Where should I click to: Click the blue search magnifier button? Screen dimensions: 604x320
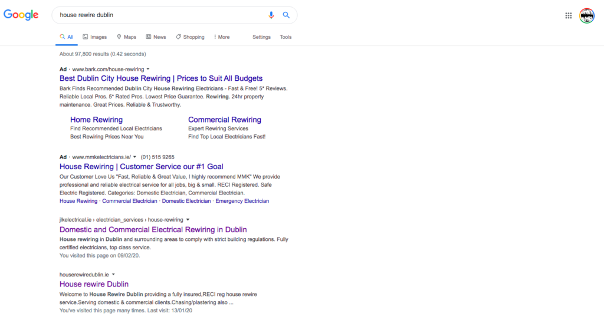pyautogui.click(x=286, y=15)
